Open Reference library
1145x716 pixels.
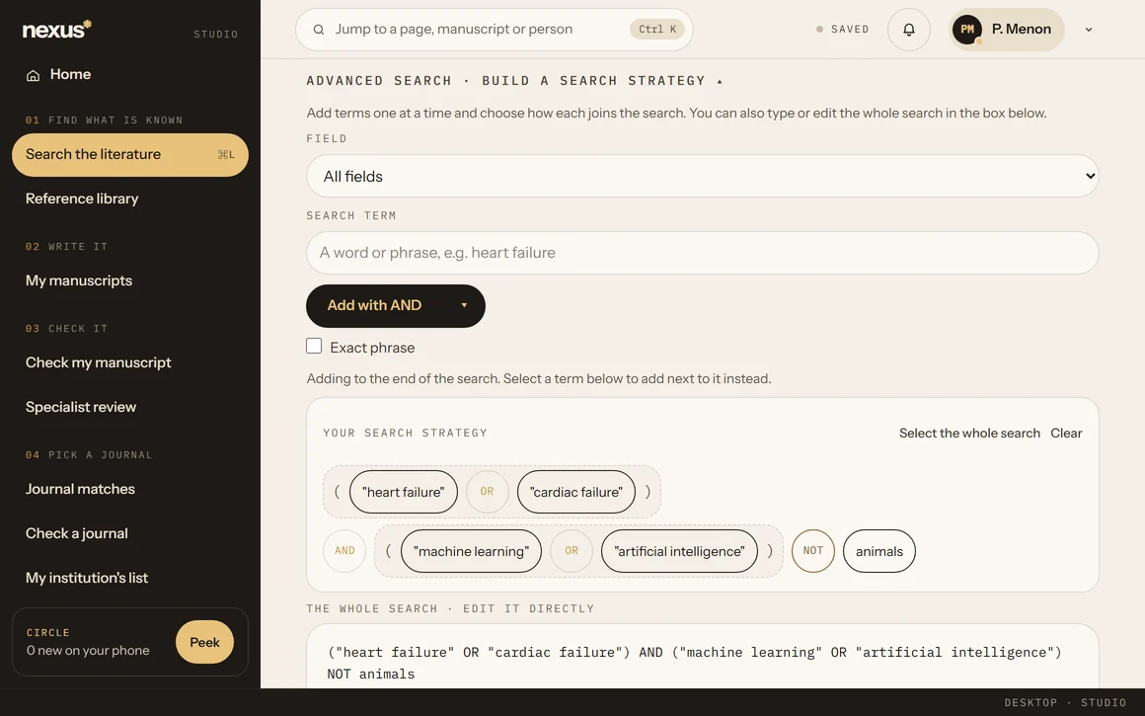click(130, 199)
